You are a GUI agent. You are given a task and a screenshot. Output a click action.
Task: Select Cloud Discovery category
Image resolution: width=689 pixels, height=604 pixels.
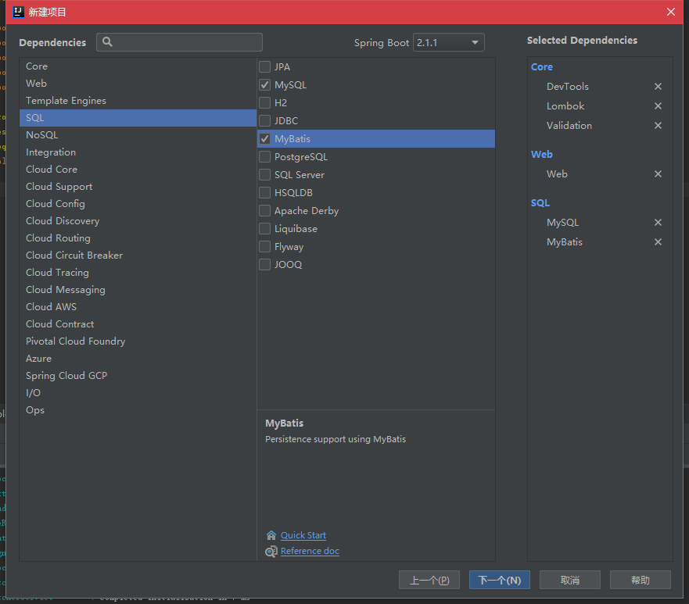pos(138,221)
